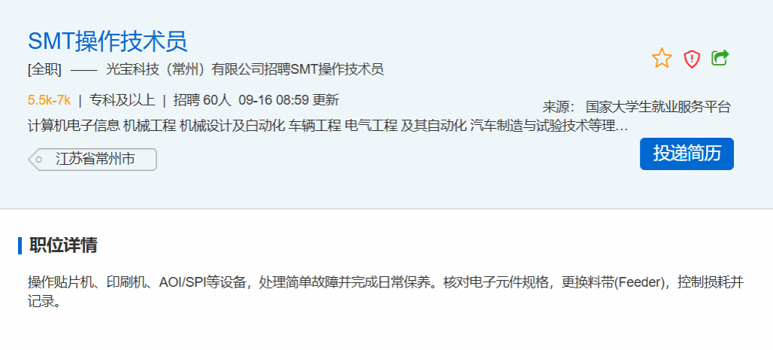Report this posting via red shield icon
This screenshot has height=350, width=773.
point(692,59)
